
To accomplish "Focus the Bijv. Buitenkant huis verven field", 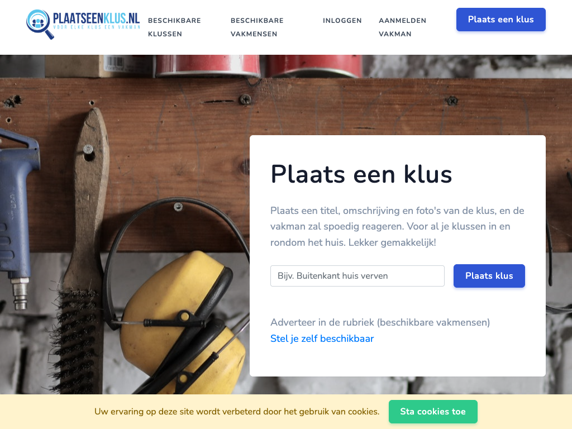I will [357, 276].
